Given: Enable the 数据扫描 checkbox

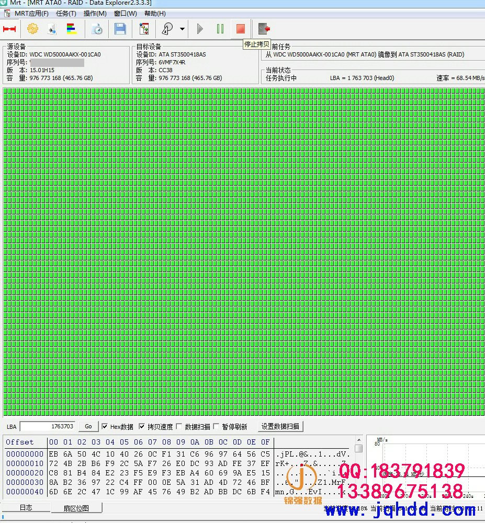Looking at the screenshot, I should (179, 427).
